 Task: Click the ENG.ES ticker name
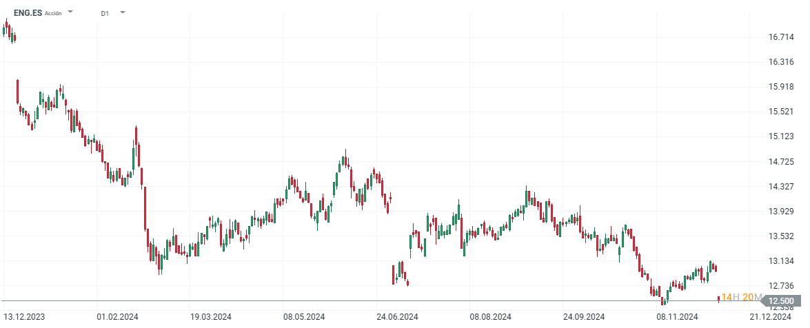coord(28,13)
